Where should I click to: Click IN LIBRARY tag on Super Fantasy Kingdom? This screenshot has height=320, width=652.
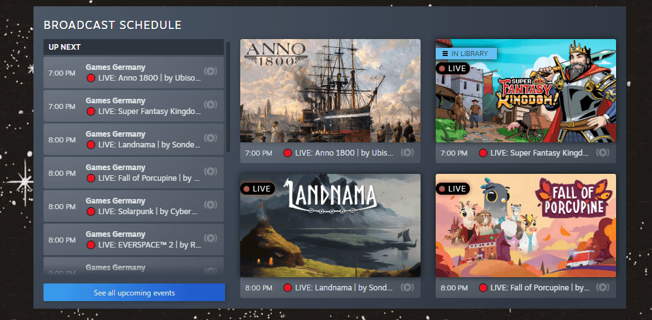click(x=466, y=53)
